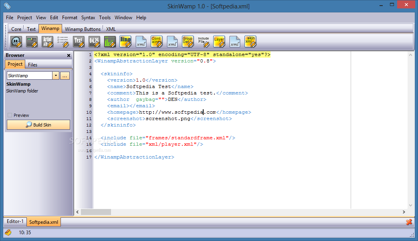Click the 'SkinWamp folder' label

(22, 91)
